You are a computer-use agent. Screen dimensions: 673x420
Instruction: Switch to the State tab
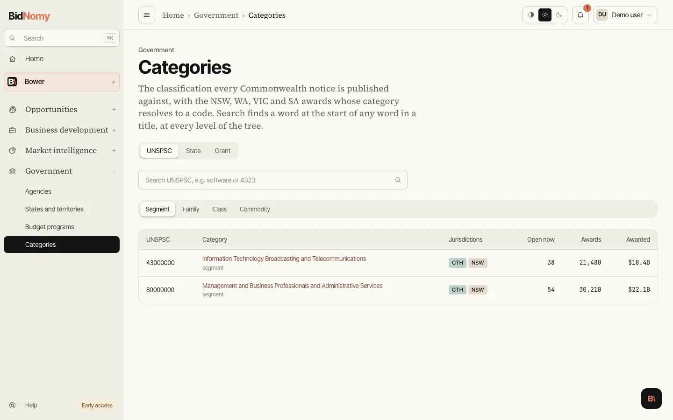[193, 151]
